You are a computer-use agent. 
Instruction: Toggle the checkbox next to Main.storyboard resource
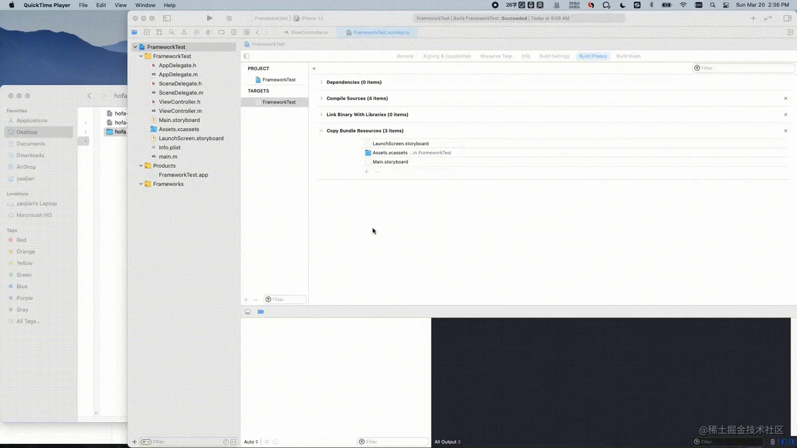pyautogui.click(x=368, y=162)
